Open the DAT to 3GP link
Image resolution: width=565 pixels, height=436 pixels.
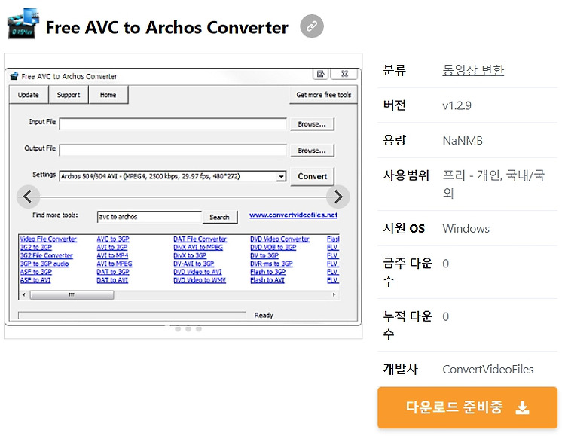(113, 272)
